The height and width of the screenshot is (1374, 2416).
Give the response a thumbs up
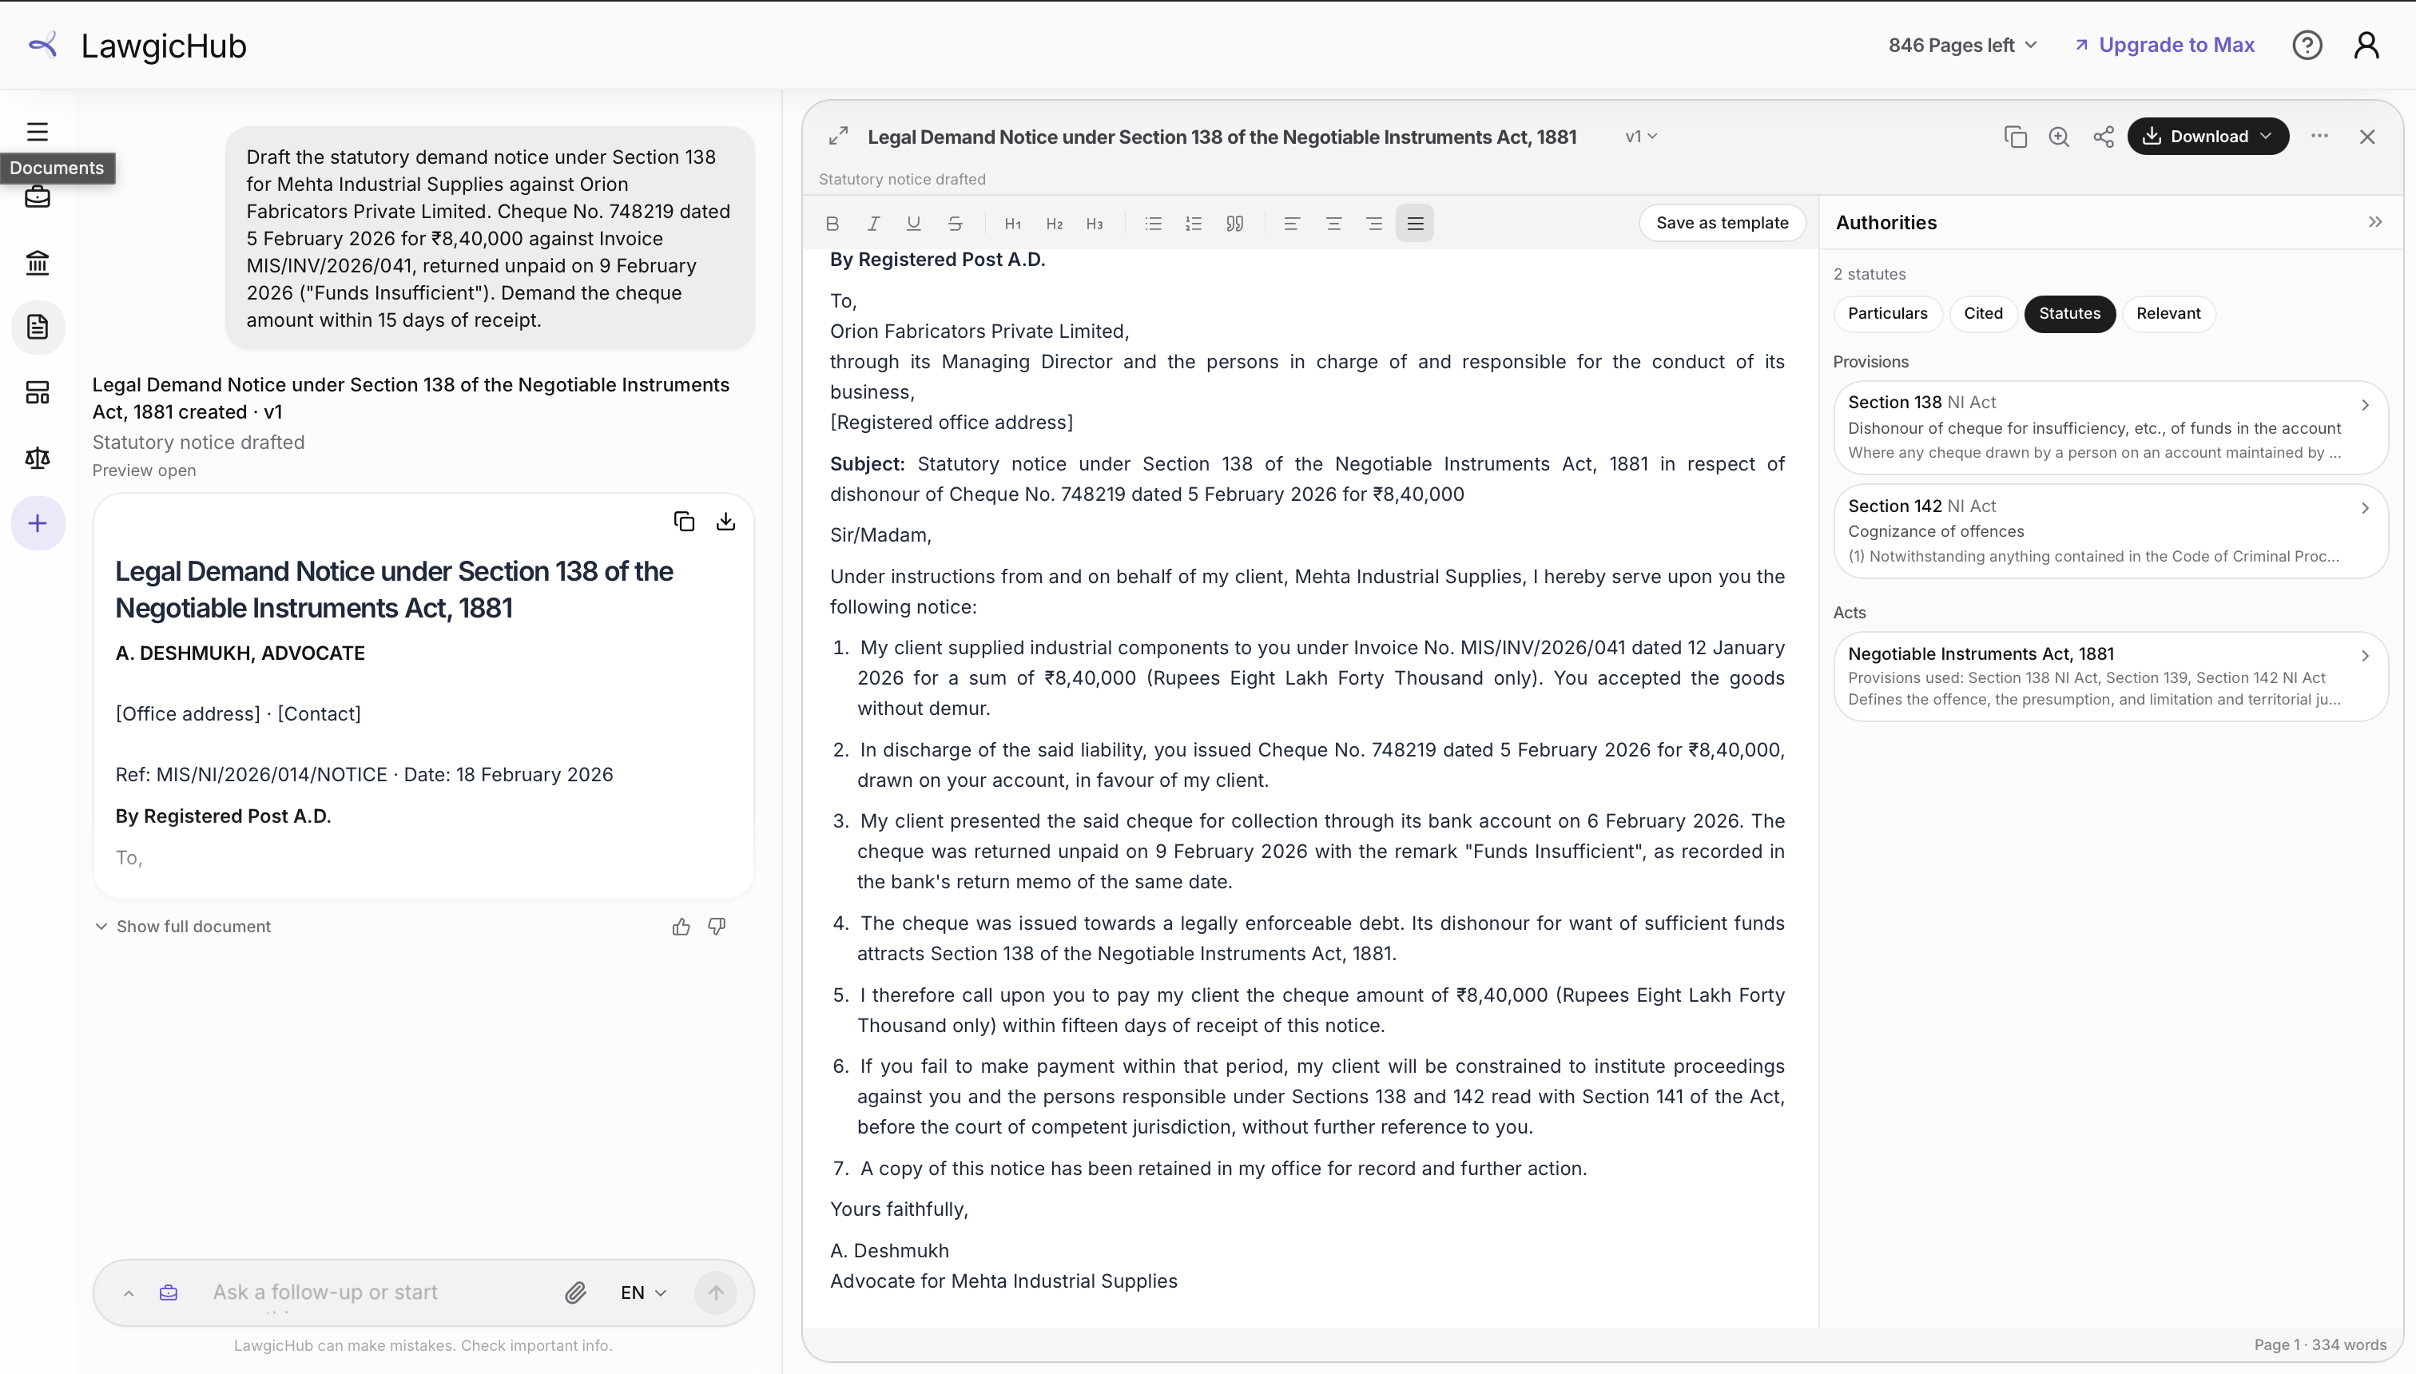click(x=681, y=927)
